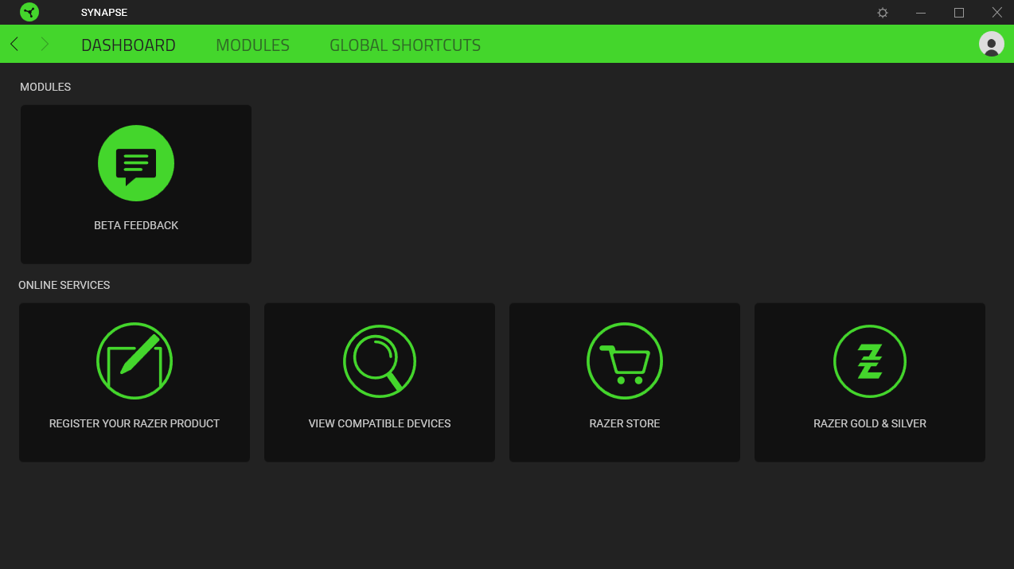
Task: Click the Synapse title text
Action: pos(104,13)
